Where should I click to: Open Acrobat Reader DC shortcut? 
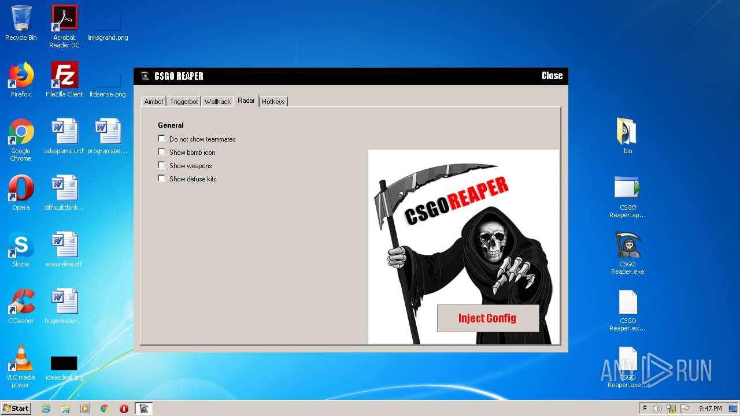coord(64,27)
